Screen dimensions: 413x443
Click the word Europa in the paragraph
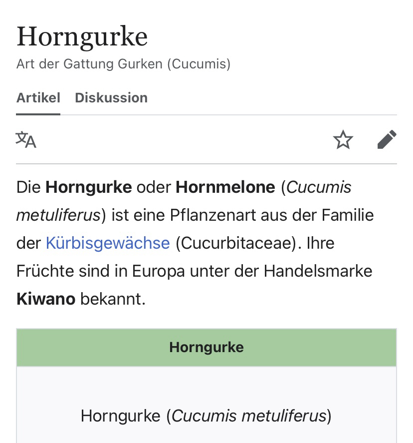click(x=160, y=271)
